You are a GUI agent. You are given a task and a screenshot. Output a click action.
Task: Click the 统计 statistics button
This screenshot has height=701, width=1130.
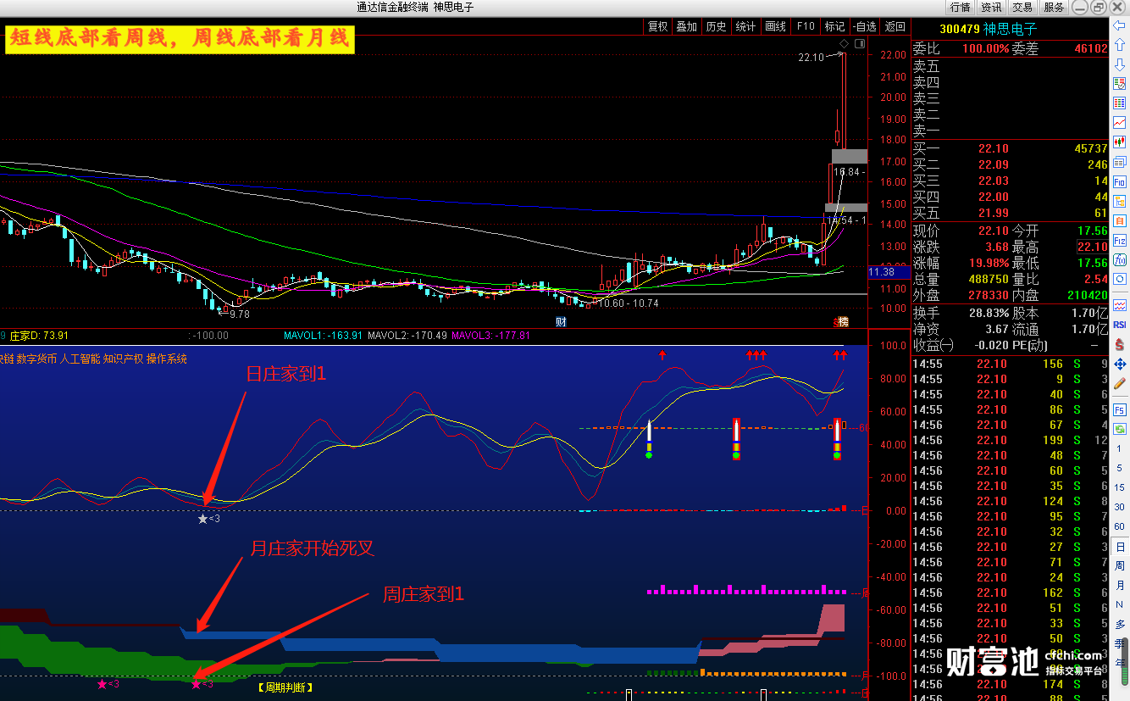point(746,26)
